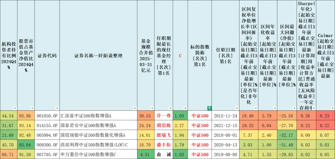Open the Calmar column filter dropdown
Image resolution: width=335 pixels, height=159 pixels.
pyautogui.click(x=333, y=108)
